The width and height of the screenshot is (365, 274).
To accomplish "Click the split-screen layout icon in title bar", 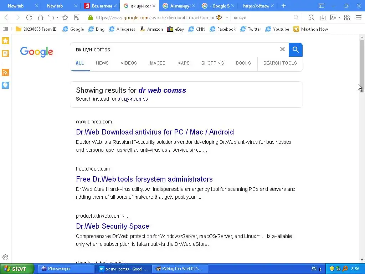I will (322, 6).
